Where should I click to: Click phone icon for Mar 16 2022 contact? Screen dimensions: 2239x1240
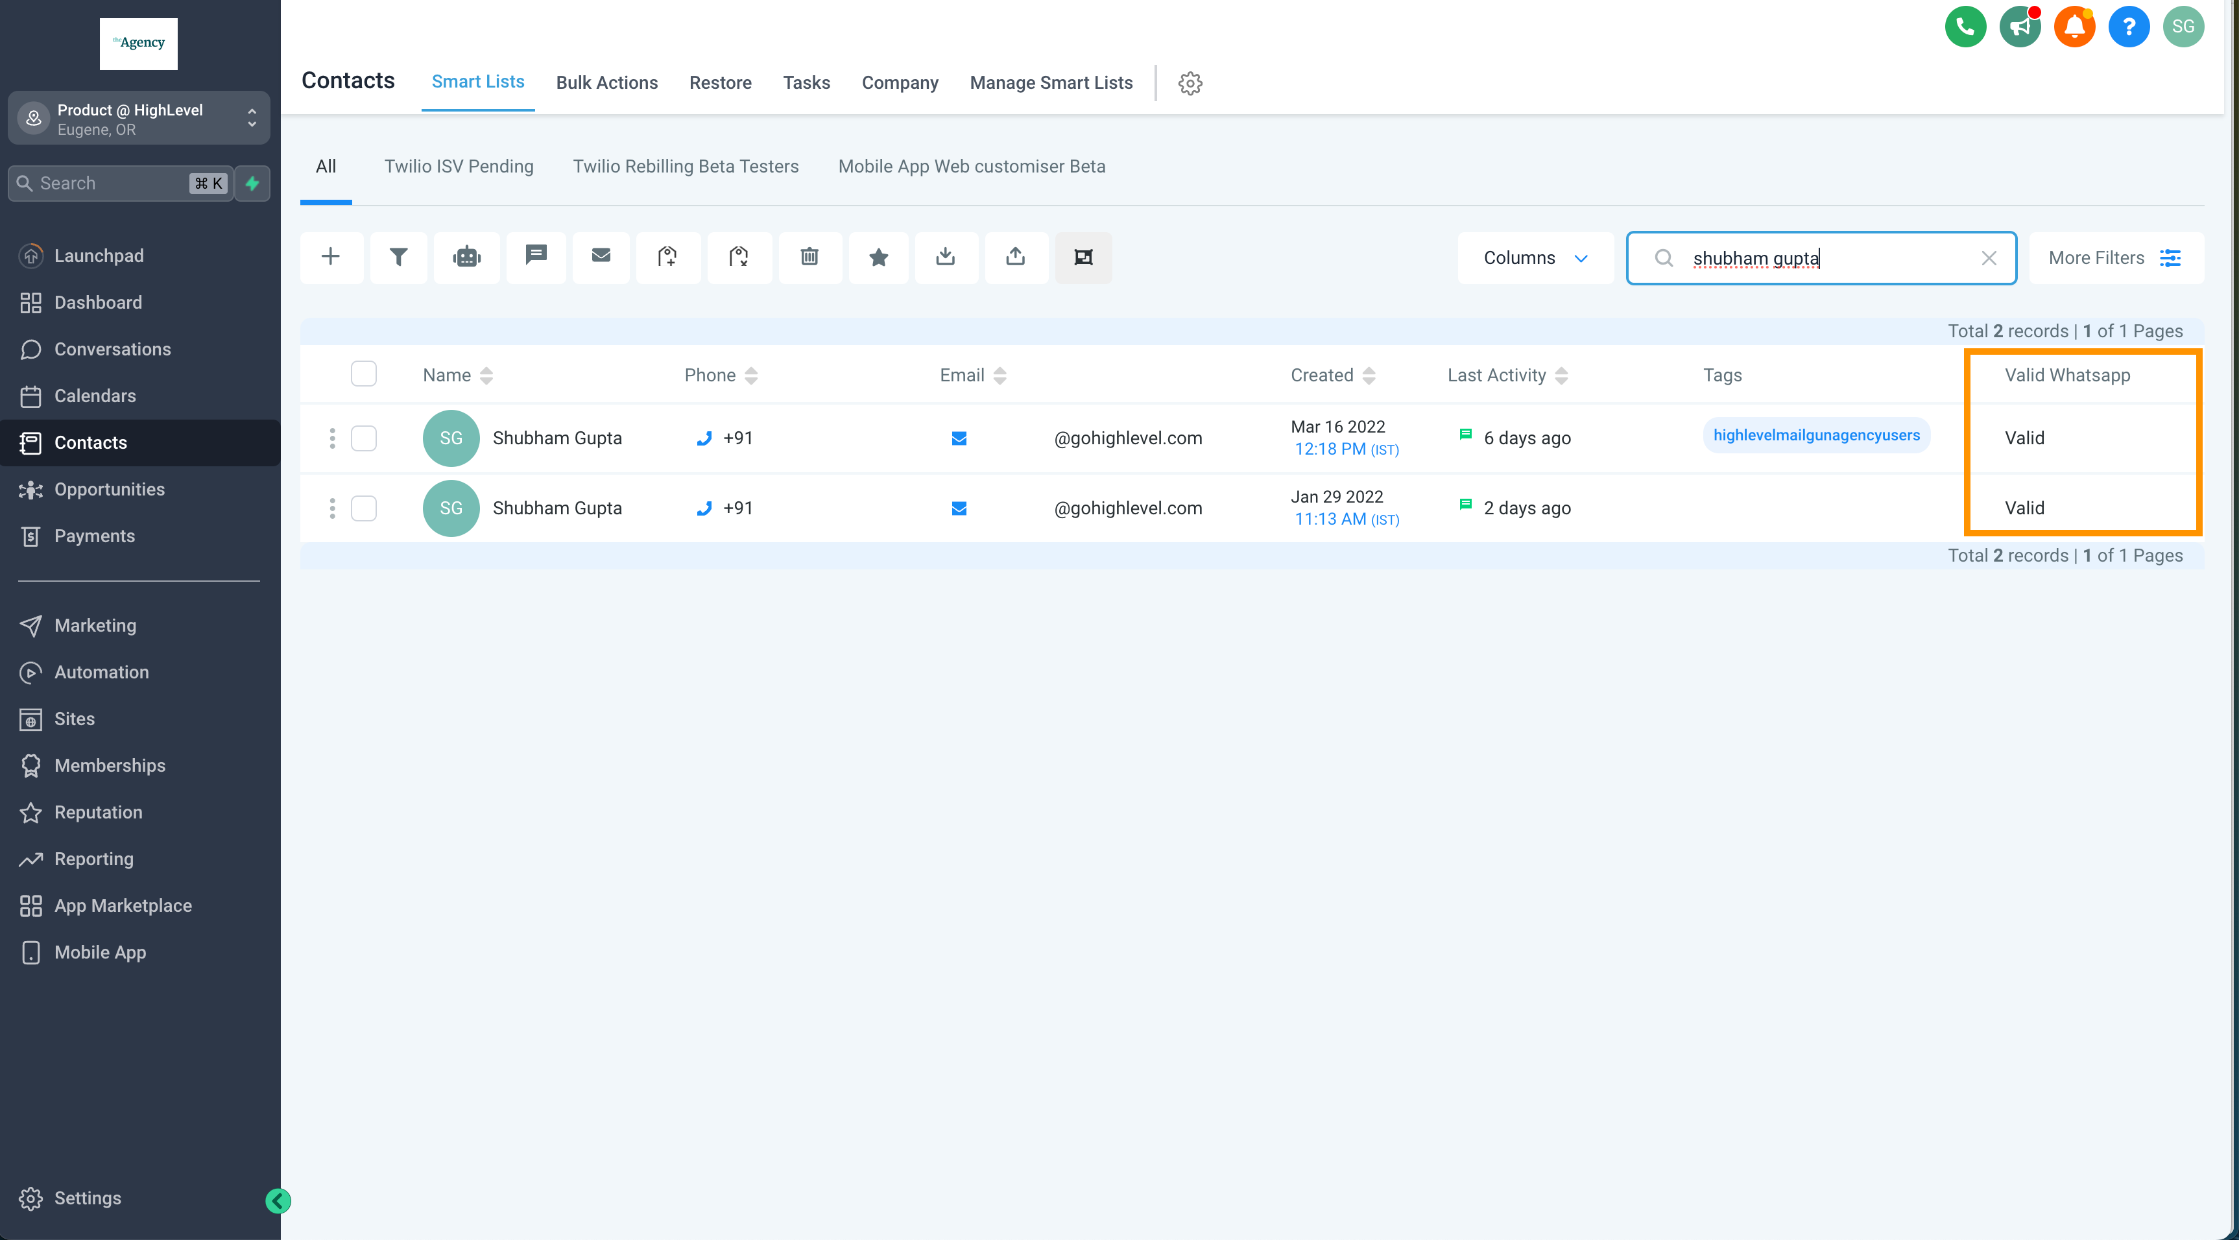coord(704,439)
